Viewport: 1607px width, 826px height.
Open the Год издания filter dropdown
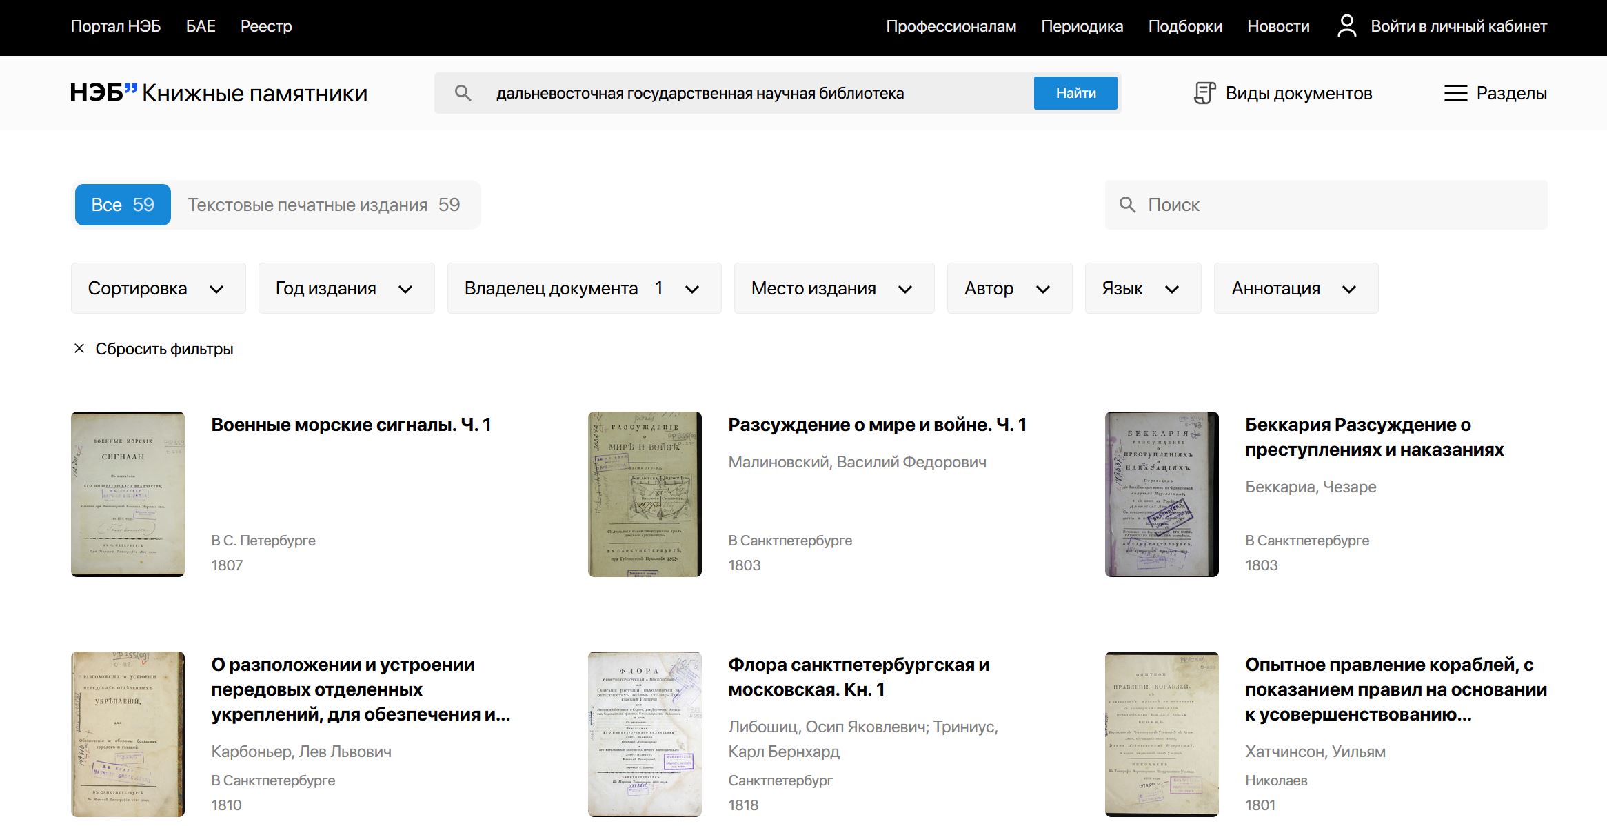click(346, 288)
